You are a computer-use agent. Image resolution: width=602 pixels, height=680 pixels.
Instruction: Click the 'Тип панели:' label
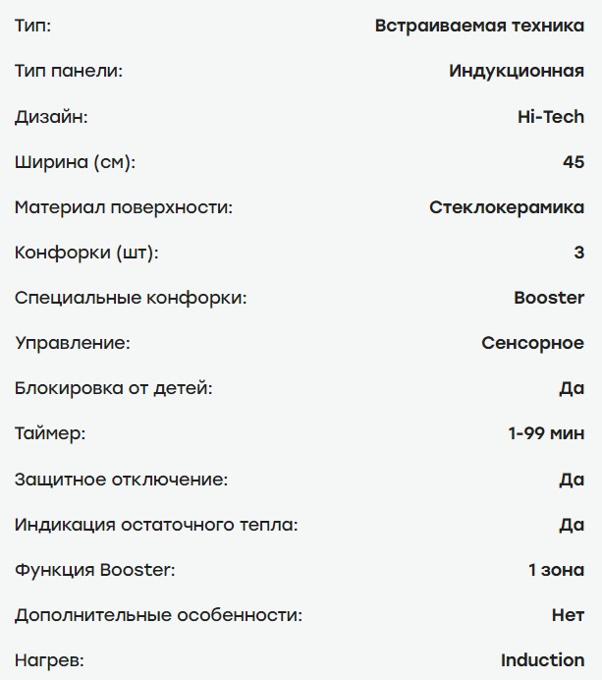(69, 71)
